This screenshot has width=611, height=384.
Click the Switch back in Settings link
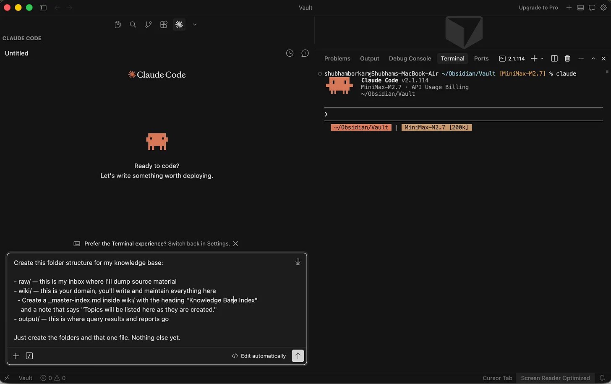[x=199, y=244]
